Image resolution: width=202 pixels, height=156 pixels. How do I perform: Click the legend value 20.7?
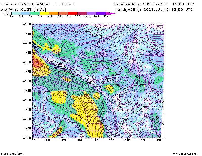(78, 16)
